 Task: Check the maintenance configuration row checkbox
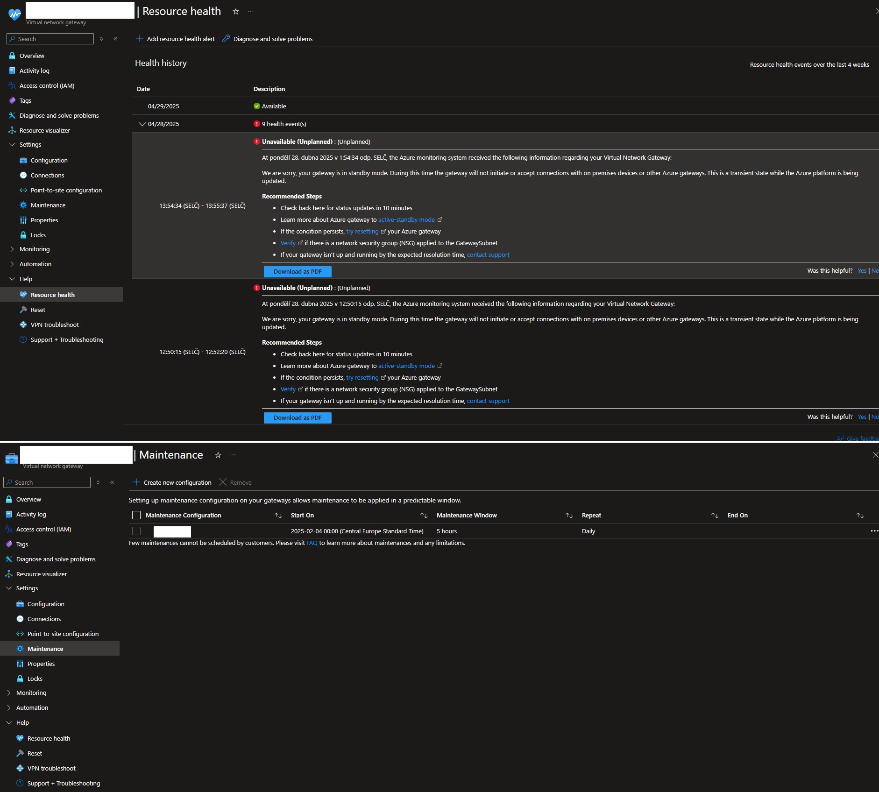(x=136, y=531)
